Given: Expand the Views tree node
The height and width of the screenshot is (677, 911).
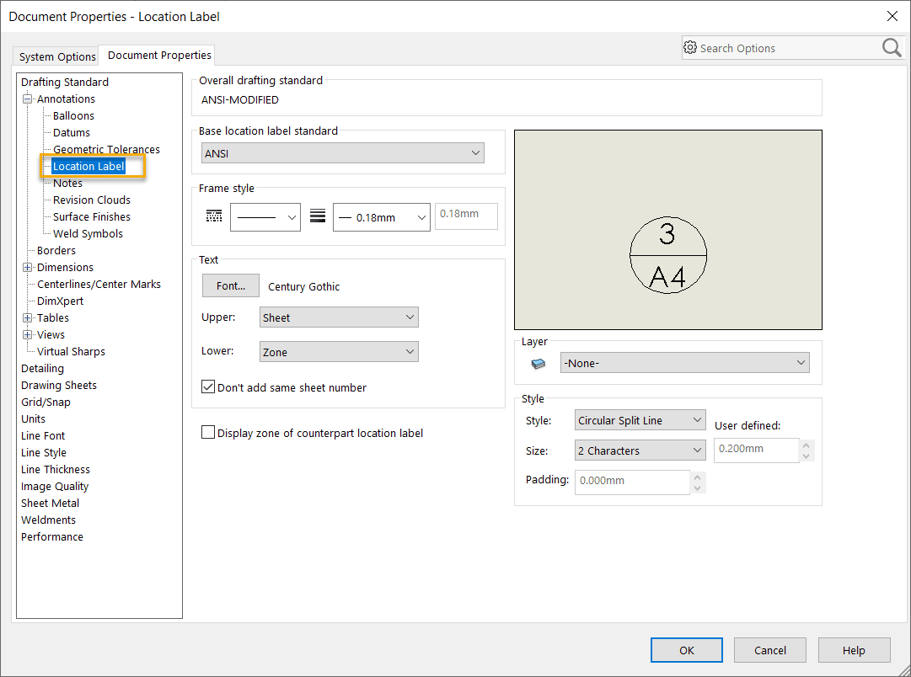Looking at the screenshot, I should pos(27,334).
